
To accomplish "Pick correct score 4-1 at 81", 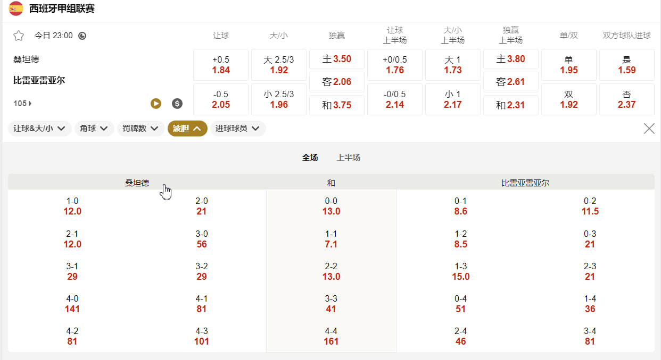I will 202,304.
